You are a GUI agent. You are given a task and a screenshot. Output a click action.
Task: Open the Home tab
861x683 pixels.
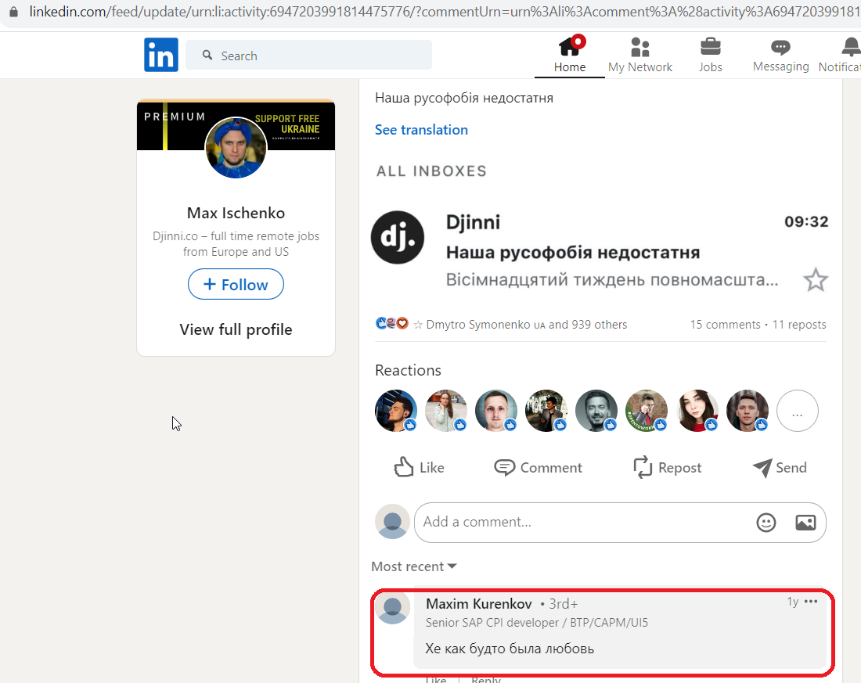(x=569, y=55)
